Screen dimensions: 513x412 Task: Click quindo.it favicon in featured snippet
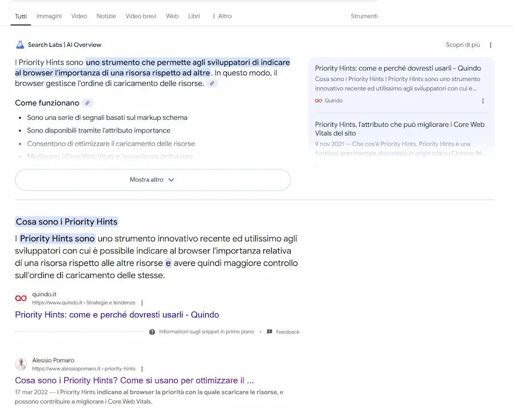pyautogui.click(x=21, y=298)
